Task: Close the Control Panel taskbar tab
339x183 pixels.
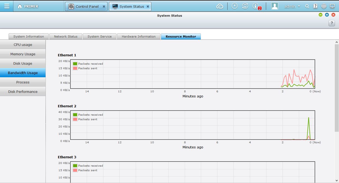Action: (104, 6)
